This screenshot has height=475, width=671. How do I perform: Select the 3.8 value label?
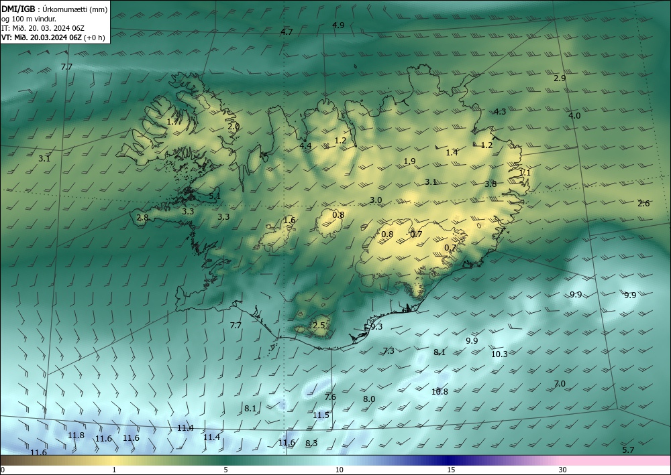click(491, 184)
